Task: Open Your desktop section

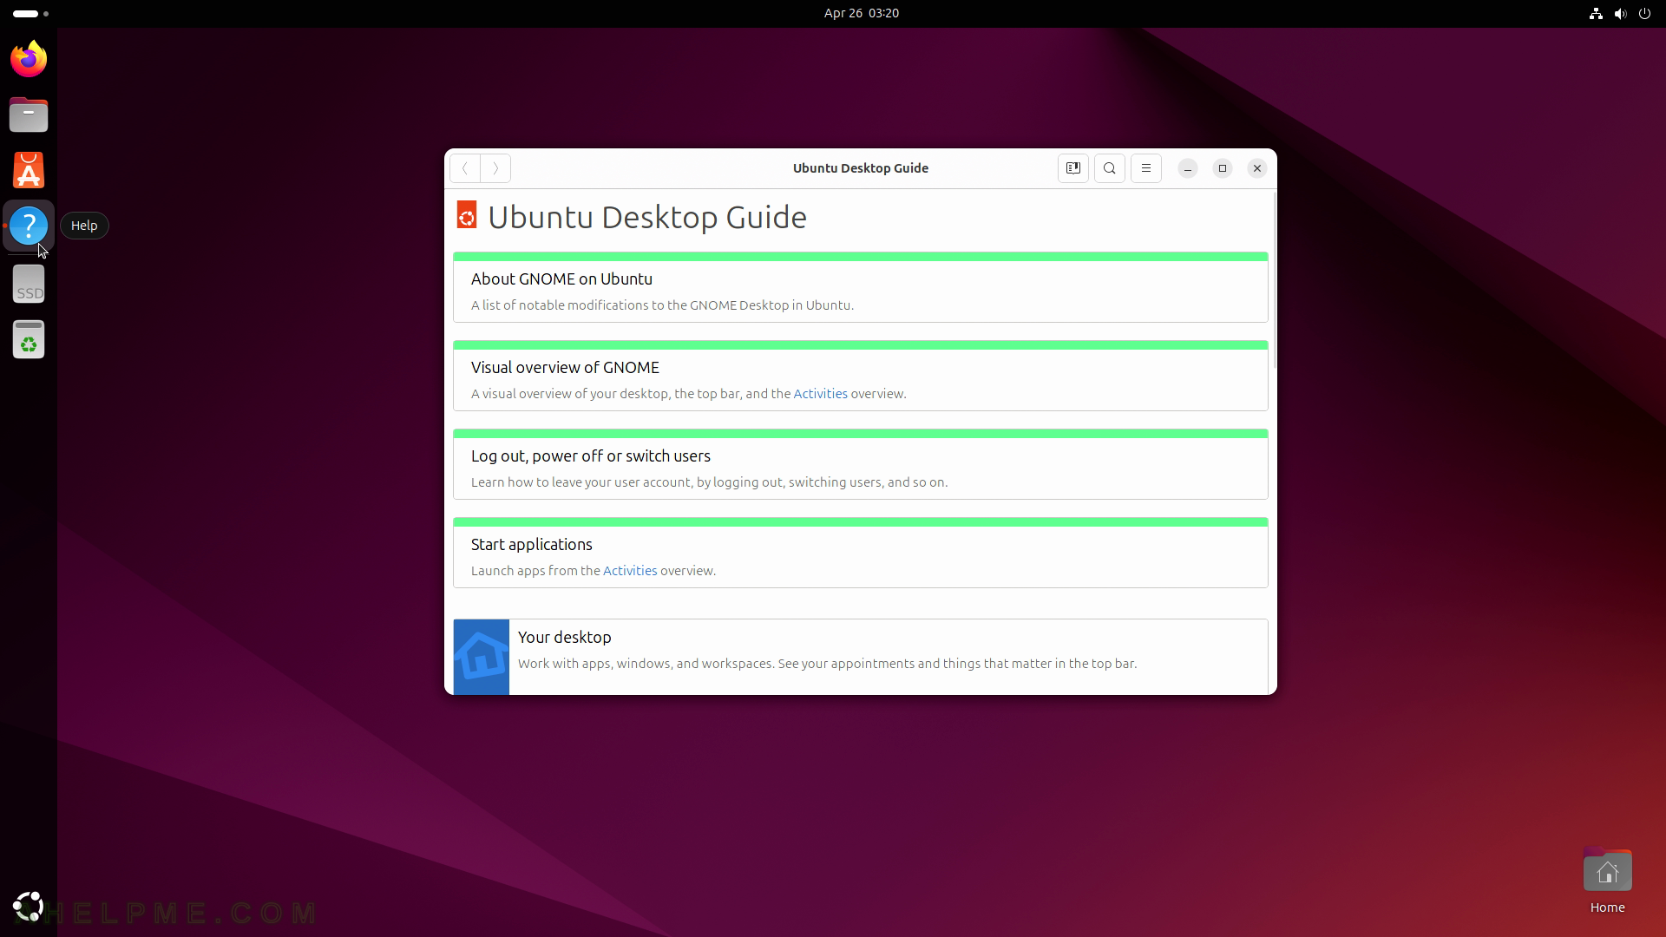Action: pyautogui.click(x=861, y=657)
